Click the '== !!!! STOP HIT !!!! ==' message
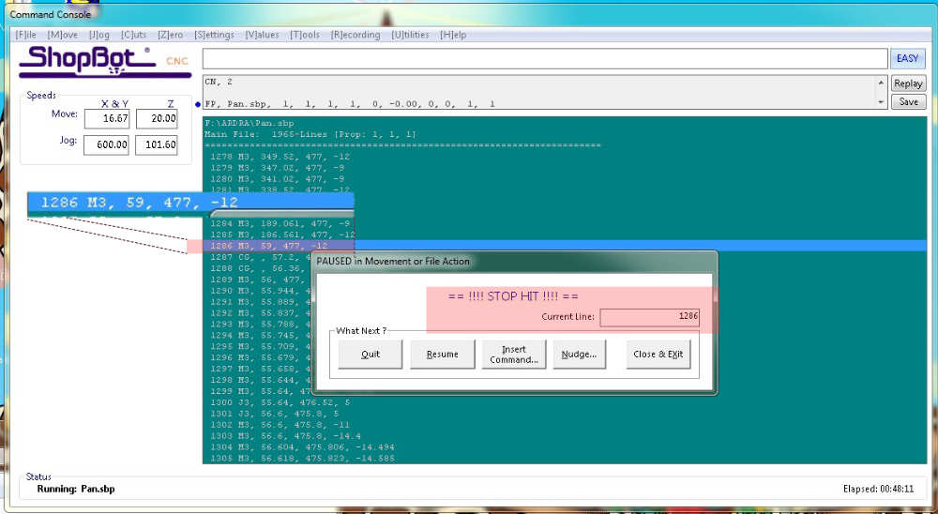Screen dimensions: 938x514 513,296
